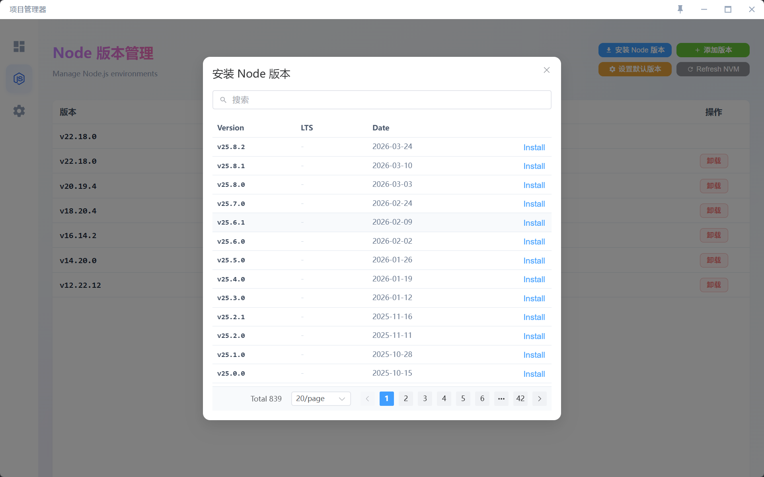Install Node v25.4.0
764x477 pixels.
click(534, 279)
